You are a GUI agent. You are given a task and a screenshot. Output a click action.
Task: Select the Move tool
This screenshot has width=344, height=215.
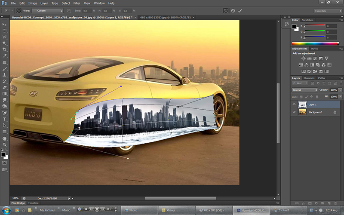tap(4, 25)
